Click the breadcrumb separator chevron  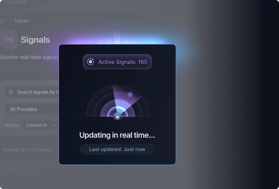point(10,21)
